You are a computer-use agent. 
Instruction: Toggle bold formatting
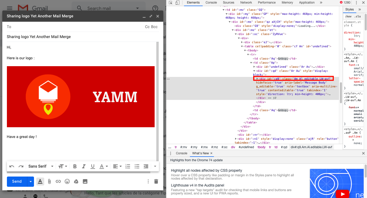tap(75, 166)
